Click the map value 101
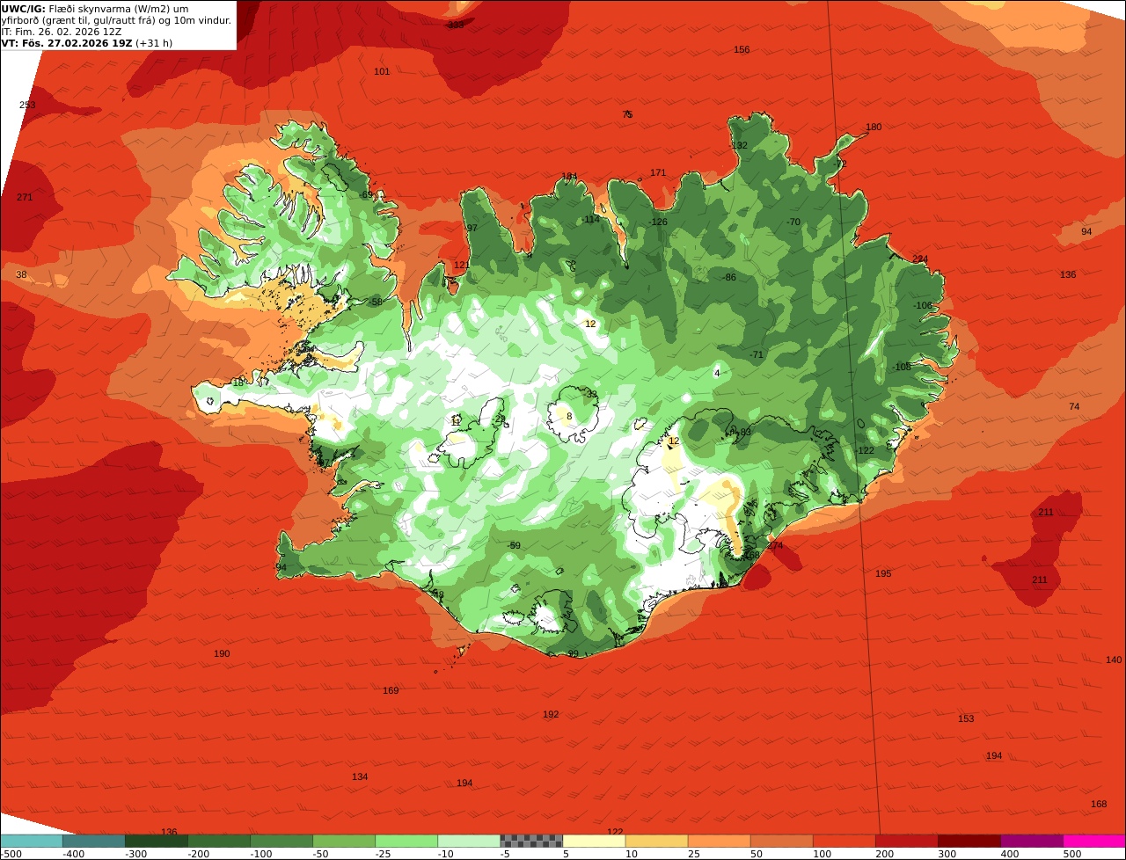Screen dimensions: 1126x860 (382, 71)
